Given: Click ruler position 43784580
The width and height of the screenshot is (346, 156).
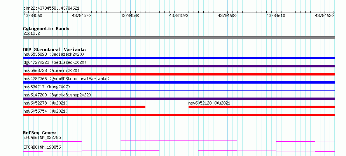Looking at the screenshot, I should pyautogui.click(x=130, y=15).
